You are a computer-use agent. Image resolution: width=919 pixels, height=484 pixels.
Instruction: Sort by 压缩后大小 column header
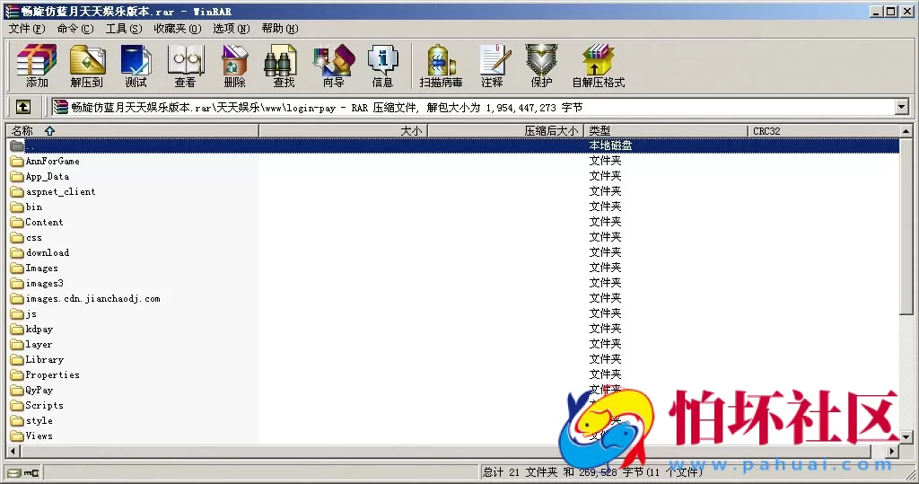tap(506, 131)
